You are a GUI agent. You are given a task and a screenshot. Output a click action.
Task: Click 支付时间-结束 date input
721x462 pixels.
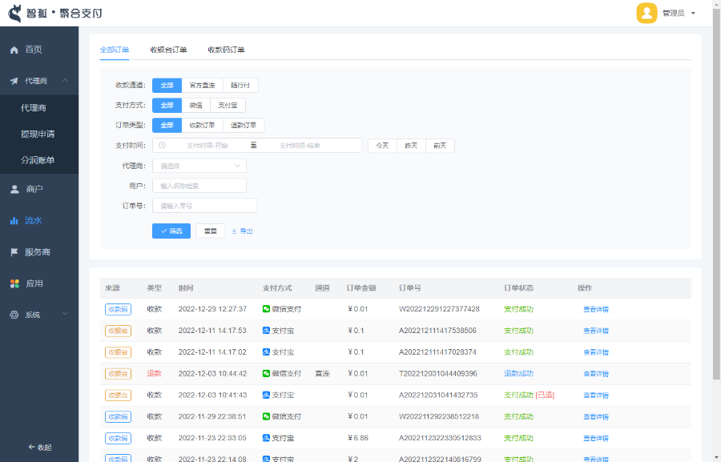(300, 146)
